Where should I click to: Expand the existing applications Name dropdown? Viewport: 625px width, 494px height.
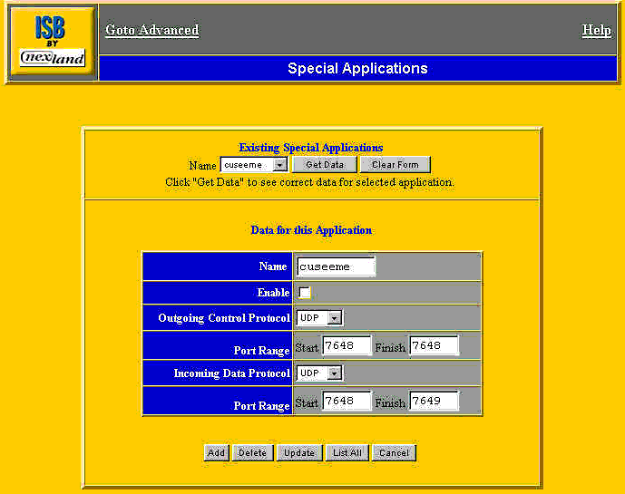tap(254, 165)
